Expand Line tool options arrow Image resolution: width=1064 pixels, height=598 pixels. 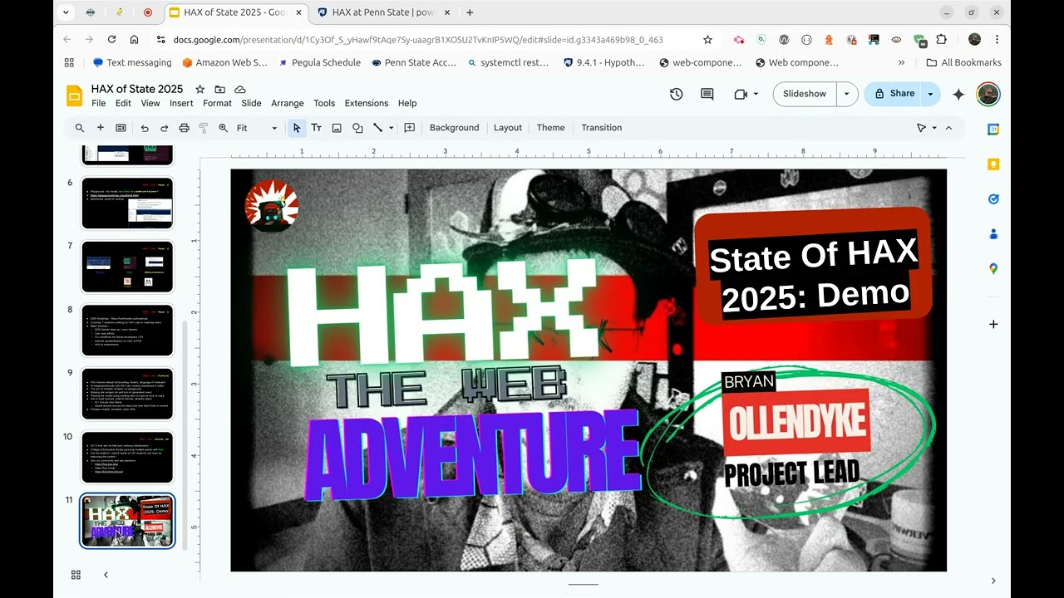pyautogui.click(x=390, y=128)
